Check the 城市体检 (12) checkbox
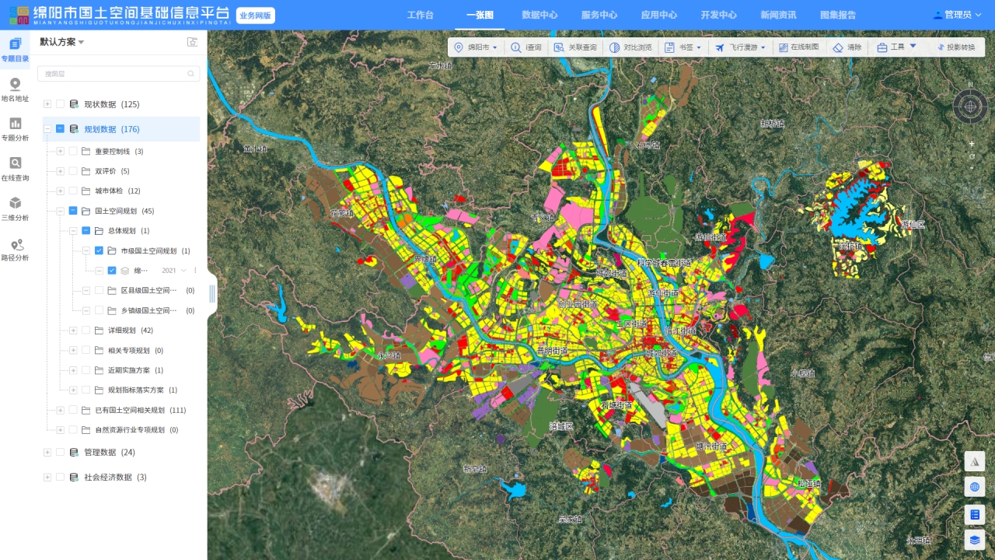The image size is (995, 560). pos(73,191)
